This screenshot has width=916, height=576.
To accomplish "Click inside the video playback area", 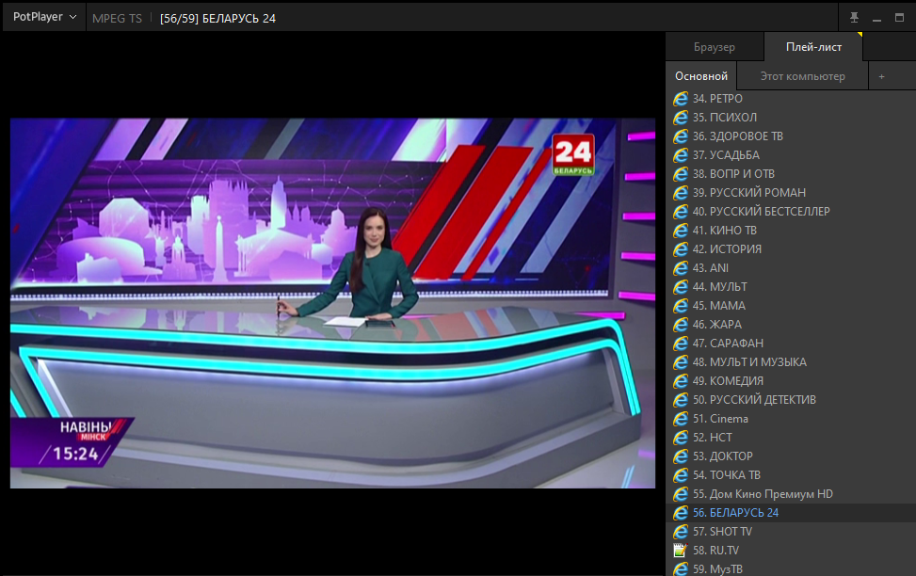I will pos(332,303).
